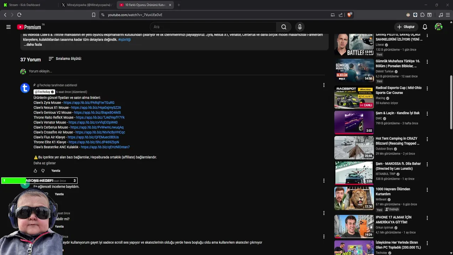Bookmark this page icon in address bar
This screenshot has height=255, width=453.
tap(93, 15)
